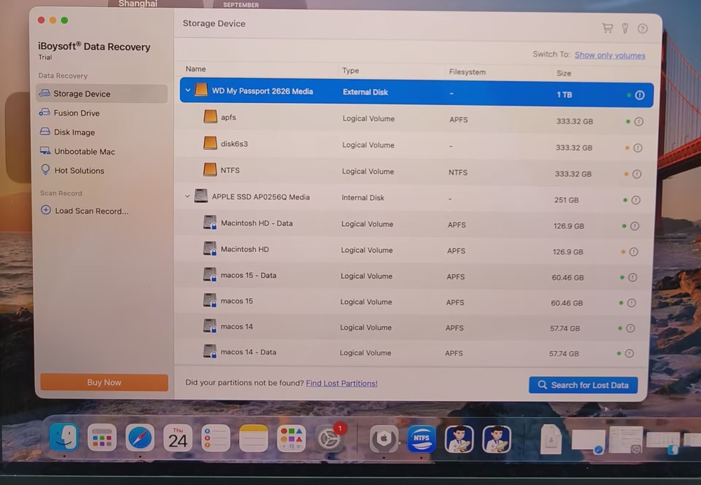Open info icon for the disk6s3 volume
The width and height of the screenshot is (701, 485).
637,148
